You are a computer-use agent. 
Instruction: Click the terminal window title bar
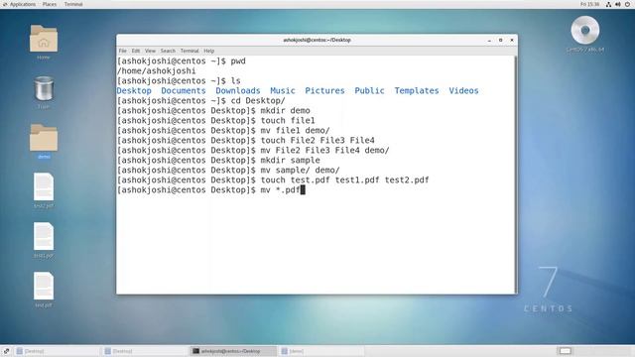[x=317, y=40]
